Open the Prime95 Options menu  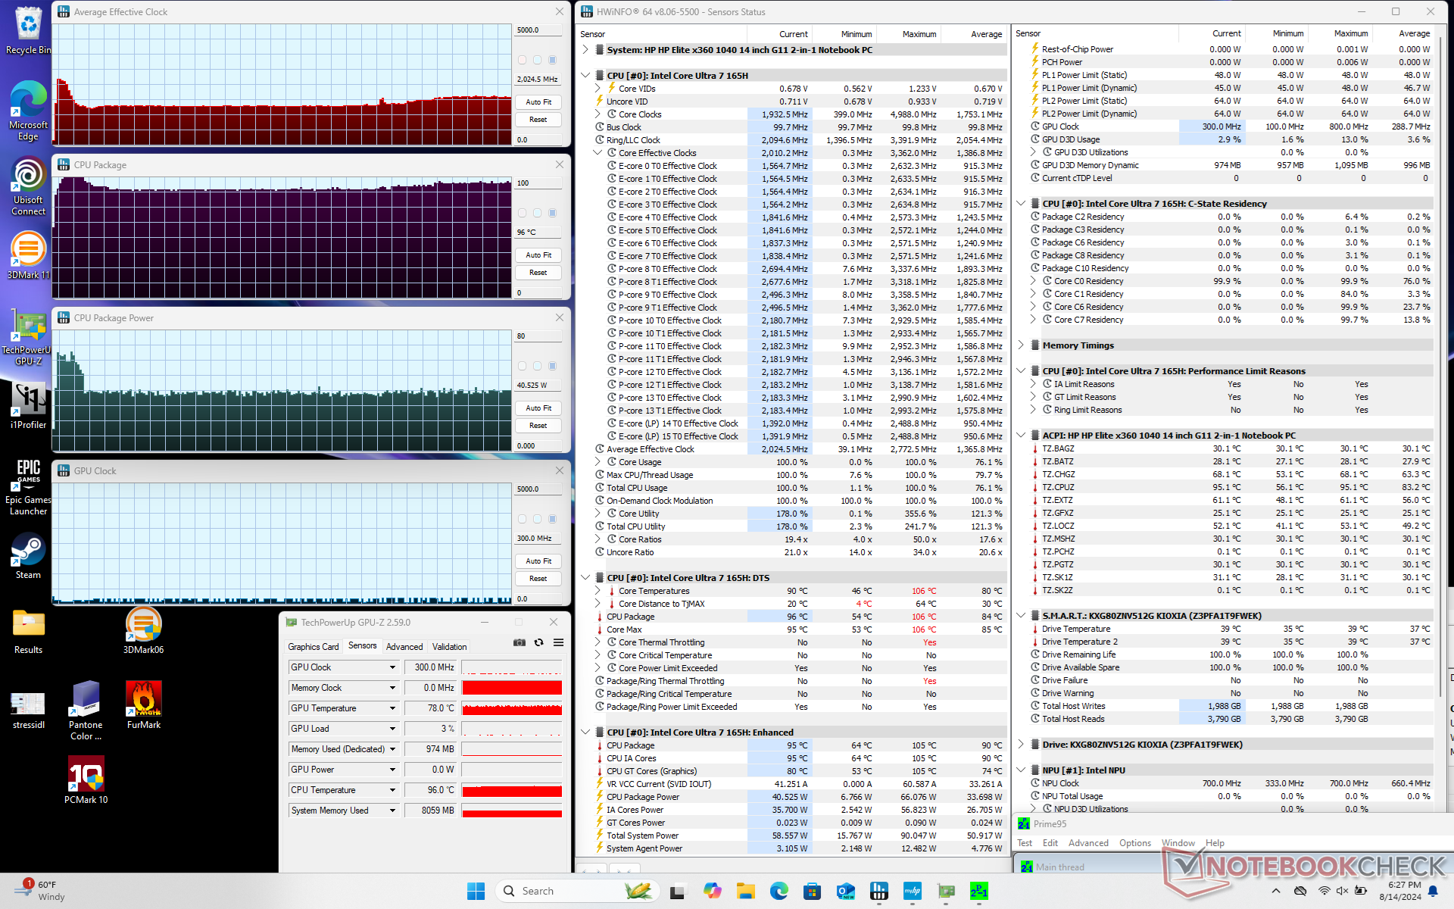point(1134,843)
